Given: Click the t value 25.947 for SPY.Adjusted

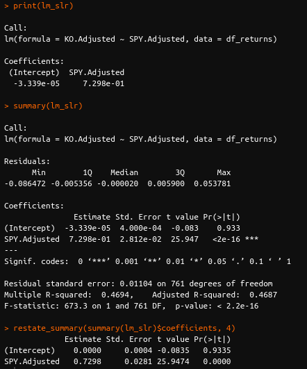Looking at the screenshot, I should coord(185,239).
